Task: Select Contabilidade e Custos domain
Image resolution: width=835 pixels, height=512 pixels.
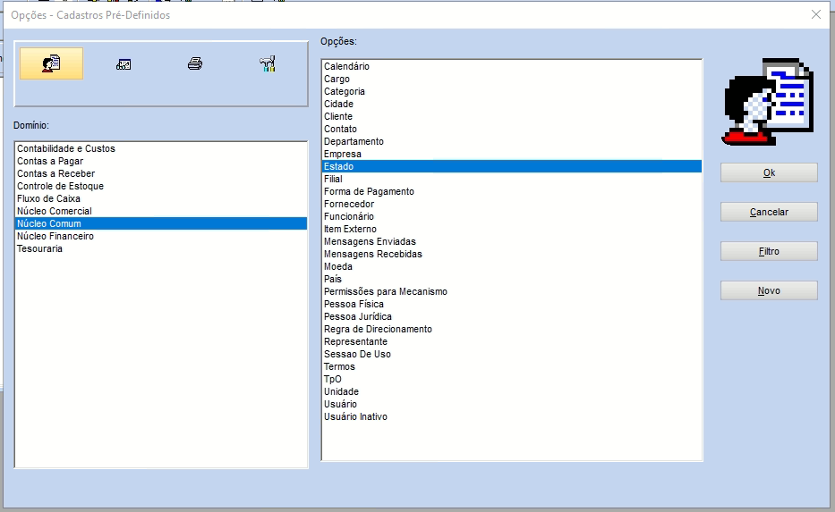Action: coord(161,149)
